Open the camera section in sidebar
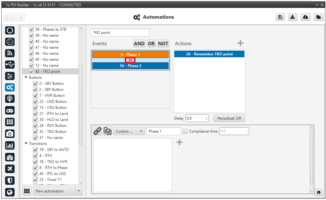Image resolution: width=326 pixels, height=200 pixels. pyautogui.click(x=10, y=134)
